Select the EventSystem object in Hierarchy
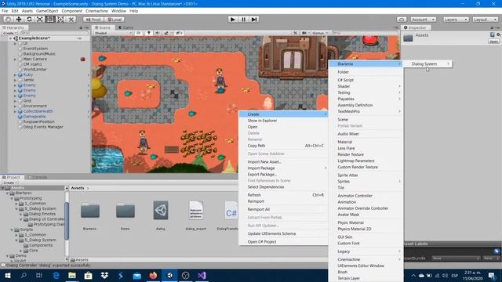Viewport: 502px width, 282px height. point(35,49)
